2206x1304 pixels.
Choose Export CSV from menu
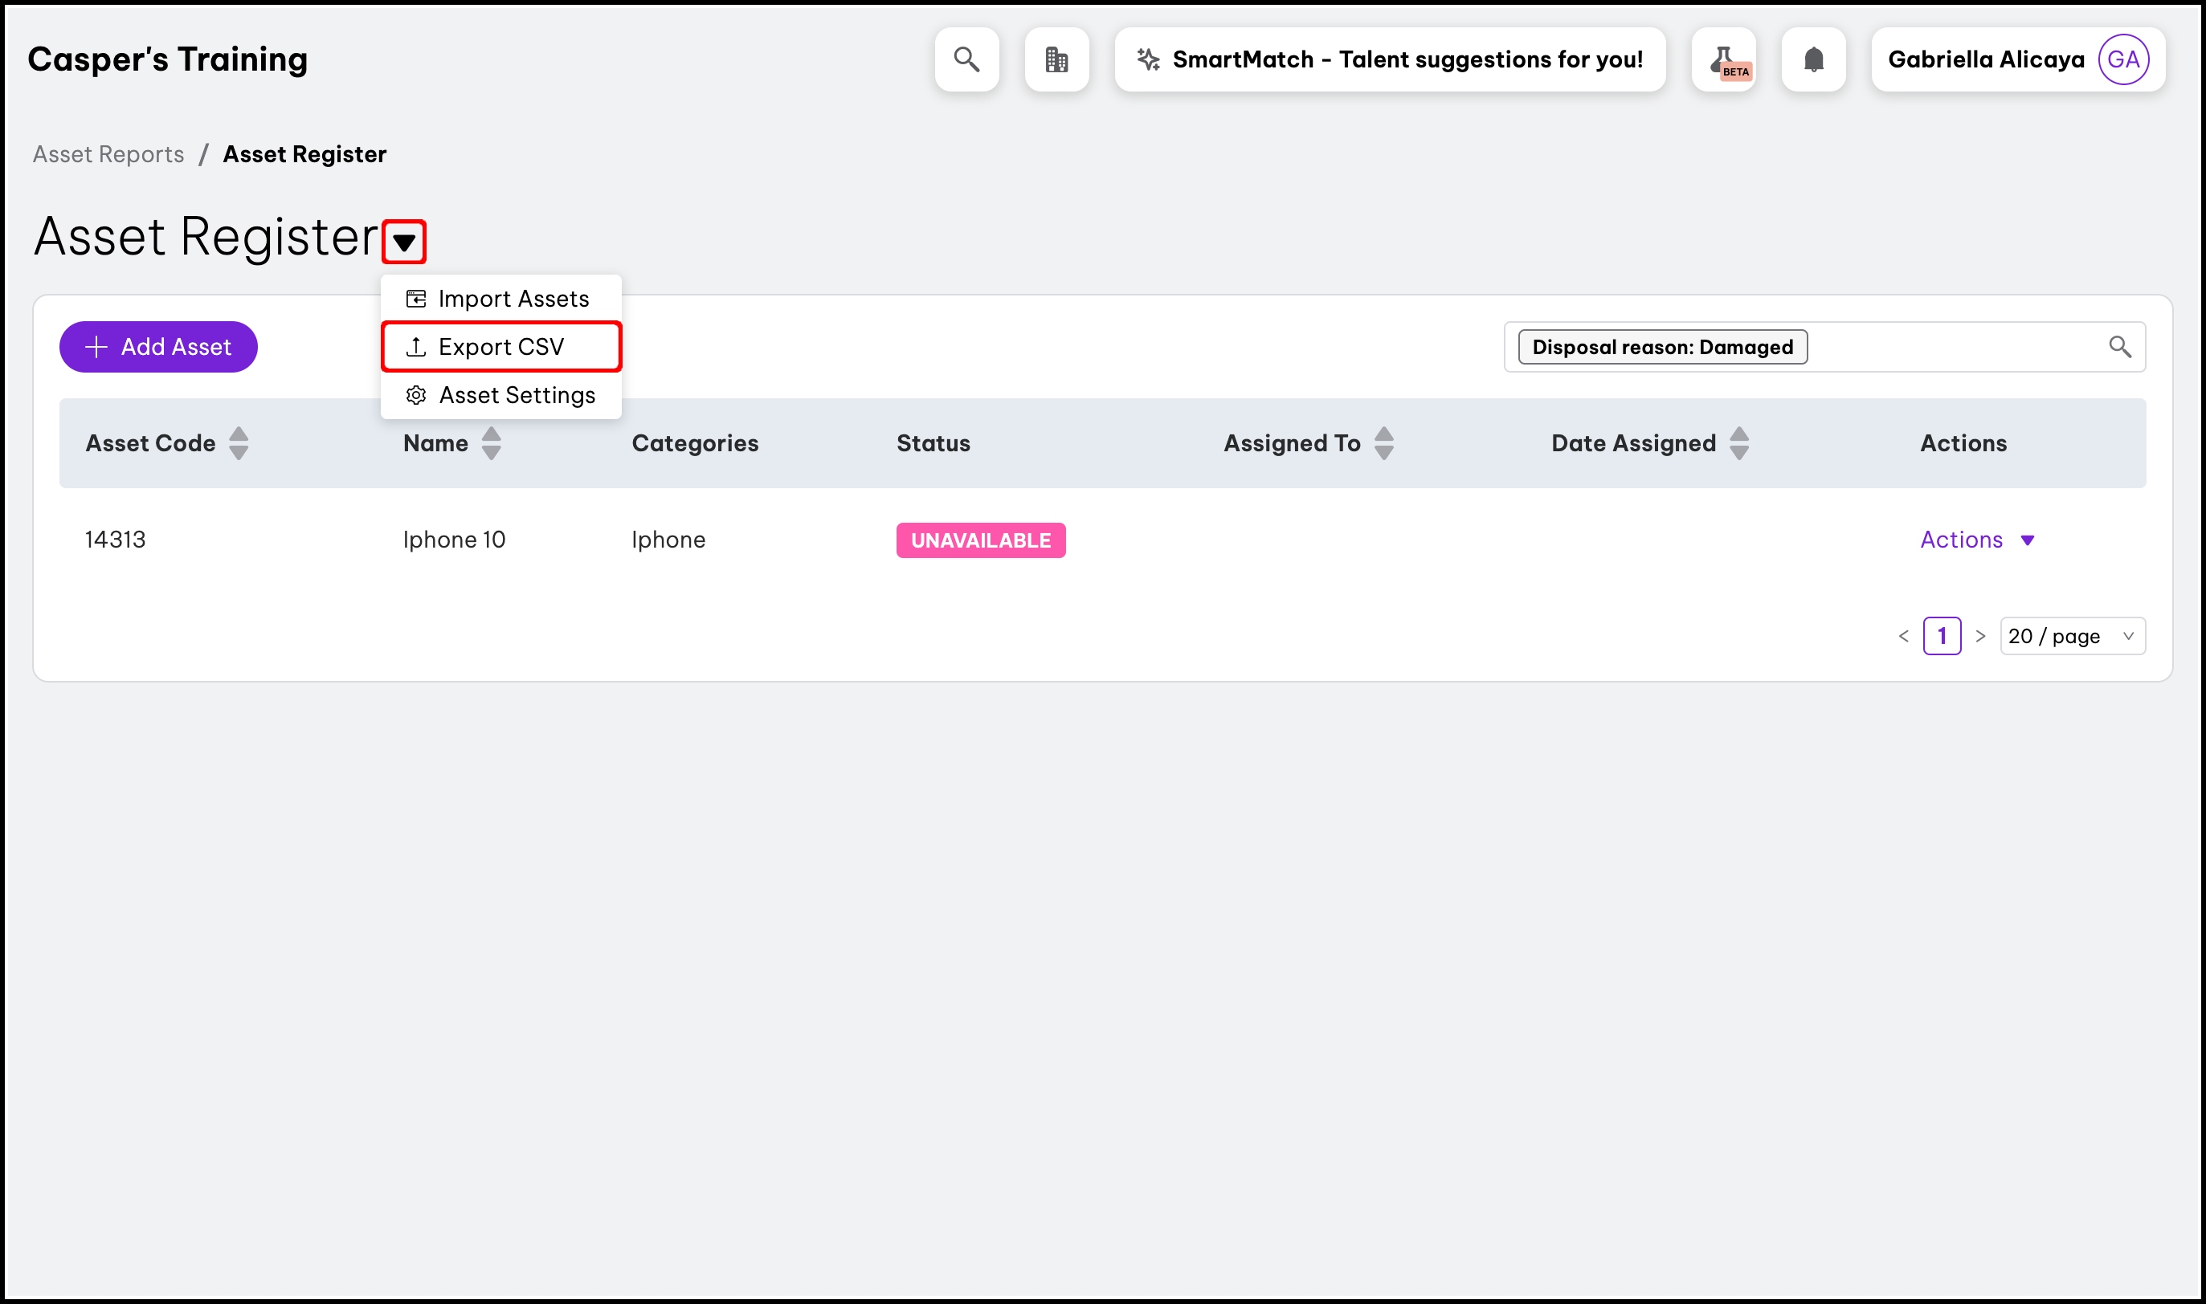[x=501, y=347]
